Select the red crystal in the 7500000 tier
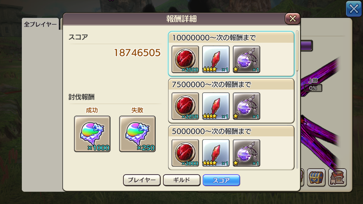 click(216, 106)
